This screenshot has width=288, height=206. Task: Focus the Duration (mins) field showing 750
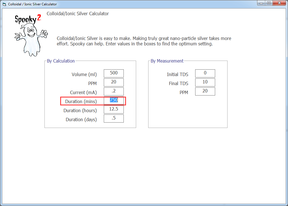point(114,100)
